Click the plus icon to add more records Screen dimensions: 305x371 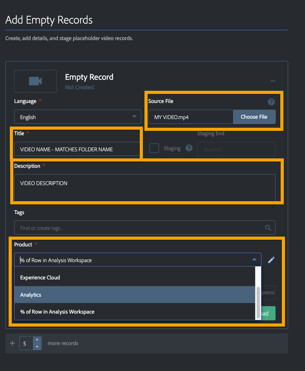[13, 343]
